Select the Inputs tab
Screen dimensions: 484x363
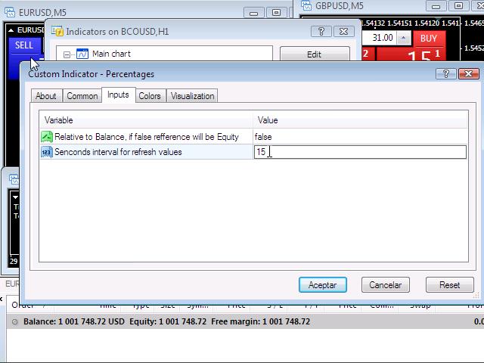coord(118,95)
